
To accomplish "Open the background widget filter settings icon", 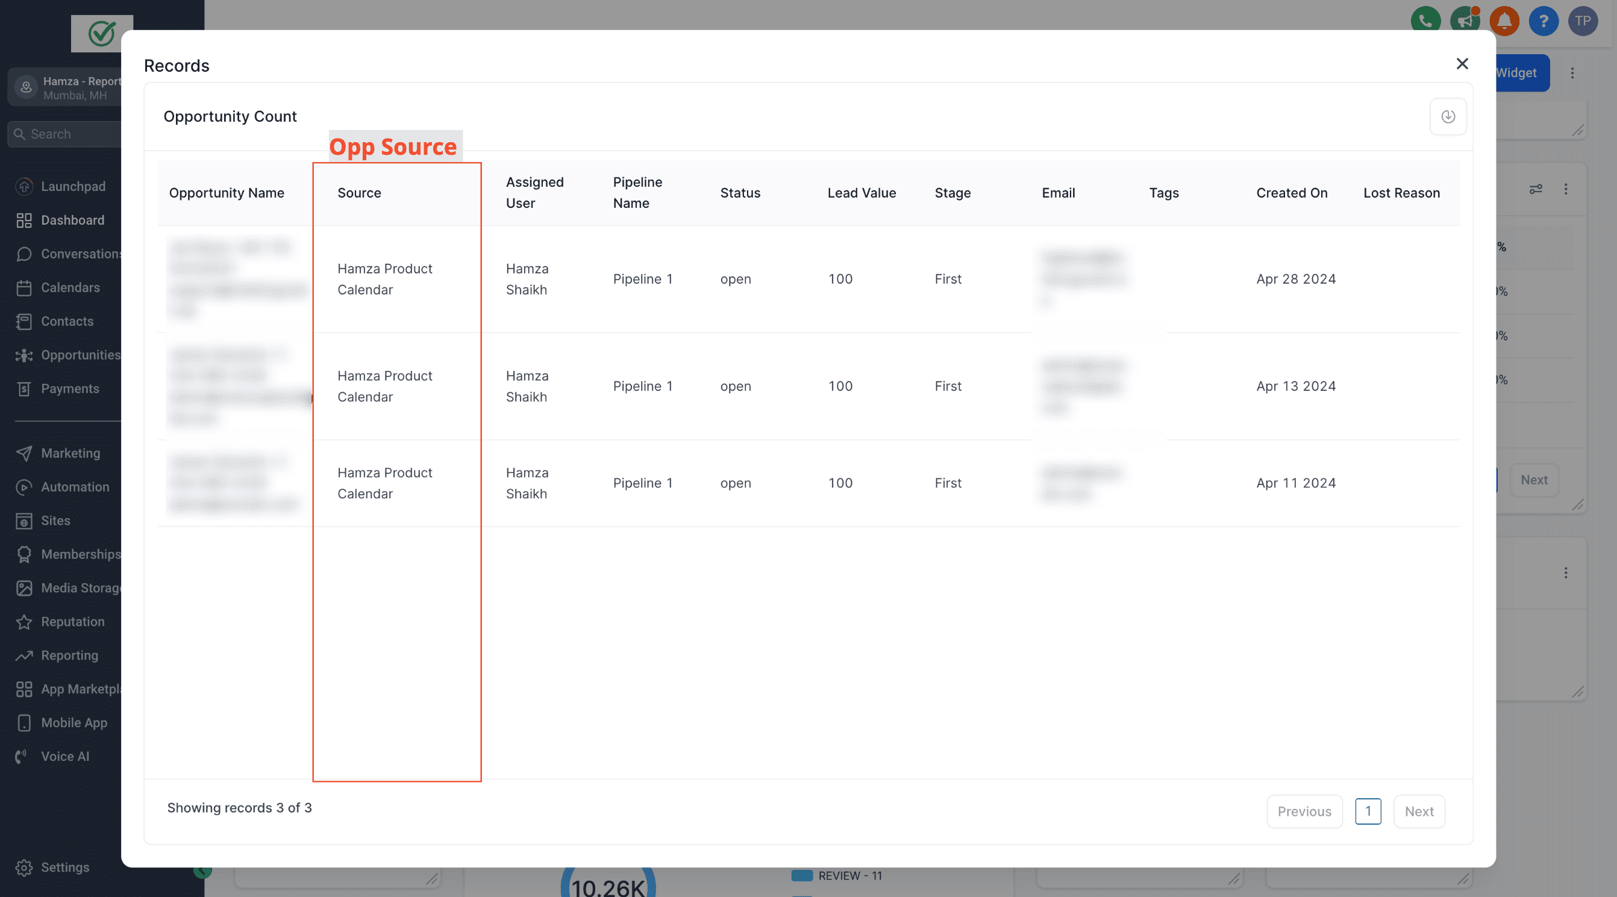I will click(1536, 189).
